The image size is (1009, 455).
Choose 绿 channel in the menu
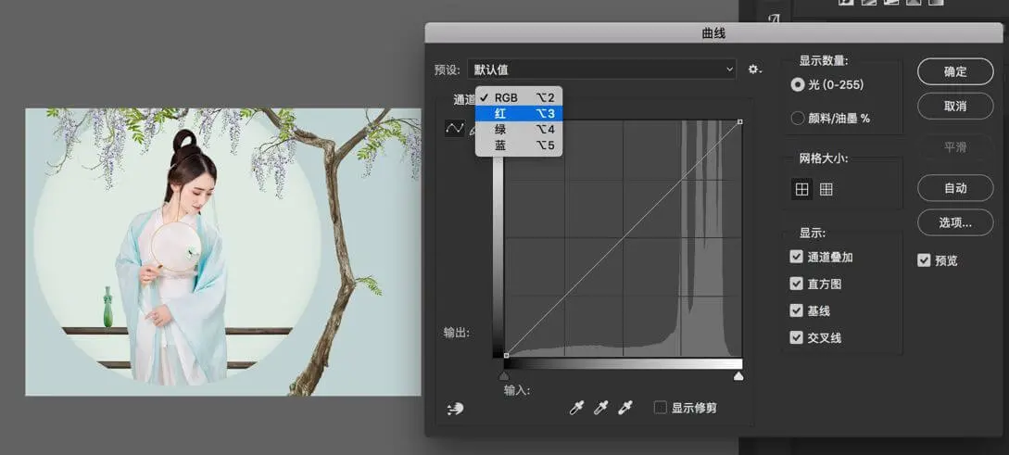coord(519,130)
